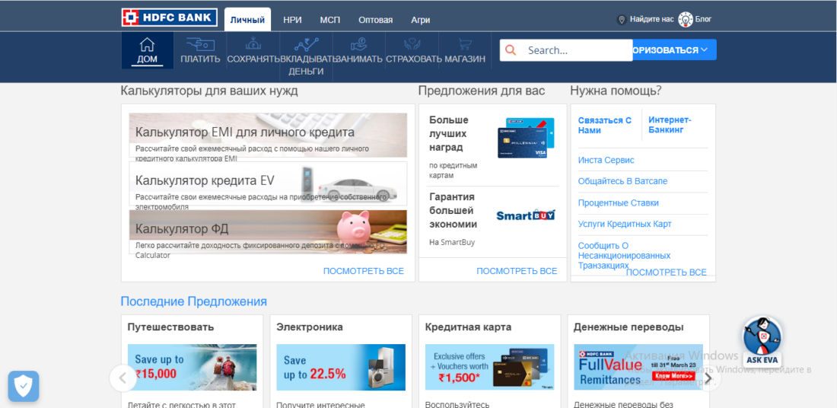The height and width of the screenshot is (408, 837).
Task: Click the Найдите нас text link
Action: pos(652,20)
